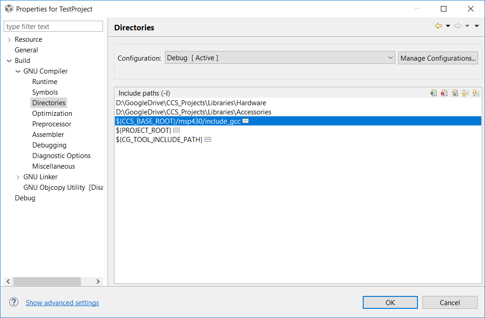
Task: Move the selected include path down
Action: tap(475, 92)
